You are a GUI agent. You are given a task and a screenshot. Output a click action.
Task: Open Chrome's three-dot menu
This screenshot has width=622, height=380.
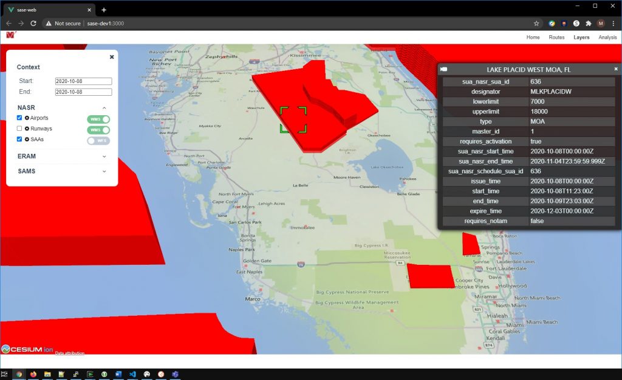pyautogui.click(x=613, y=24)
